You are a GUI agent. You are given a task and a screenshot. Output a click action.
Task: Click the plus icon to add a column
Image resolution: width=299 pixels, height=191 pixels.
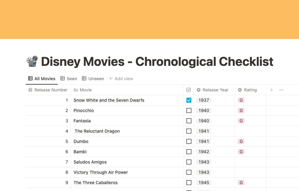click(x=271, y=90)
